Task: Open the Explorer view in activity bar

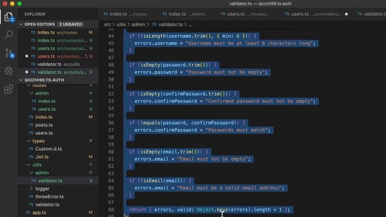Action: coord(8,17)
